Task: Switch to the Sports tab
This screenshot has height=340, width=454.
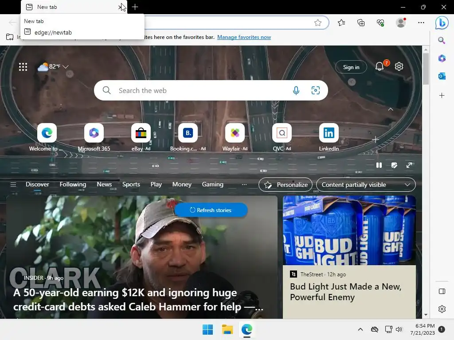Action: pyautogui.click(x=131, y=185)
